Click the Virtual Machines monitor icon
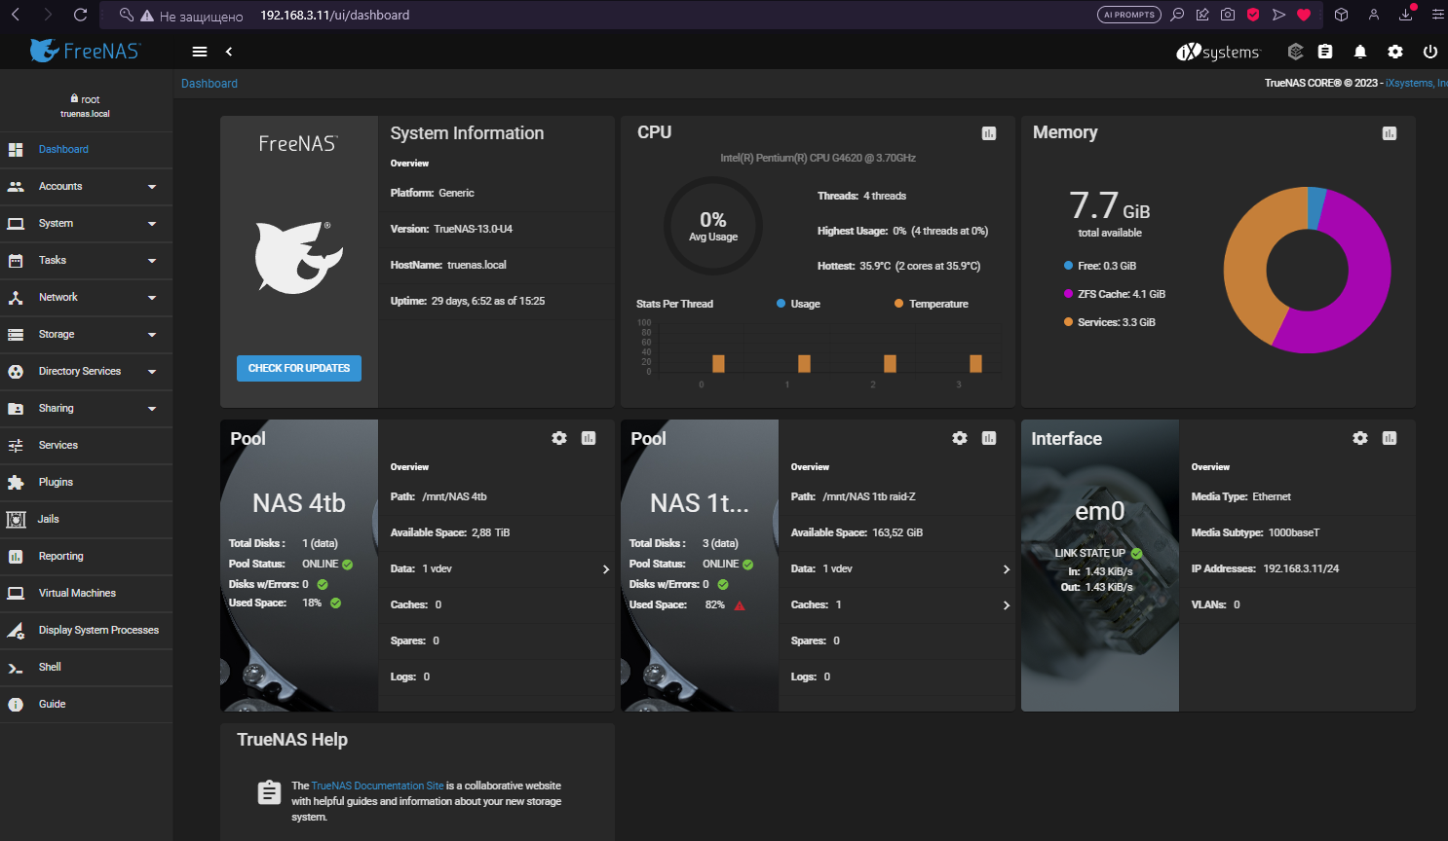The height and width of the screenshot is (841, 1448). (16, 593)
